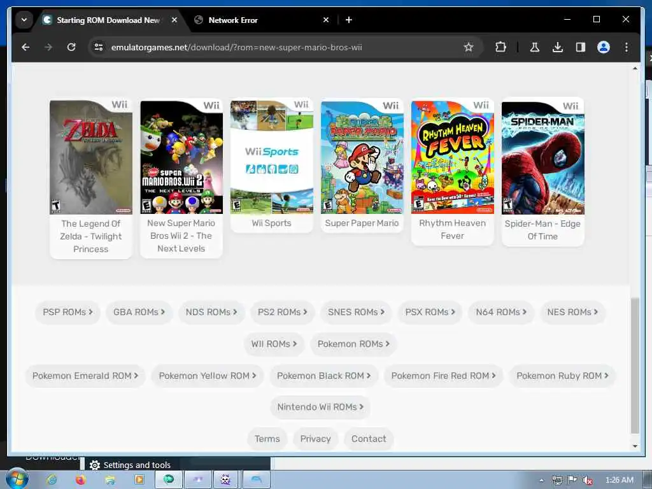This screenshot has width=652, height=489.
Task: Switch to Starting ROM Download tab
Action: click(x=108, y=20)
